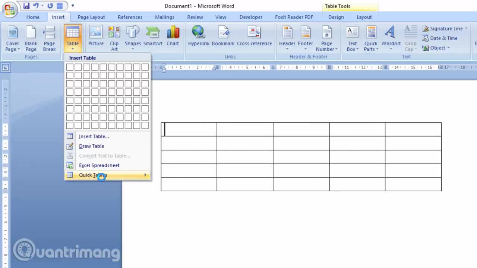The height and width of the screenshot is (268, 477).
Task: Click the Excel Spreadsheet icon
Action: (70, 165)
